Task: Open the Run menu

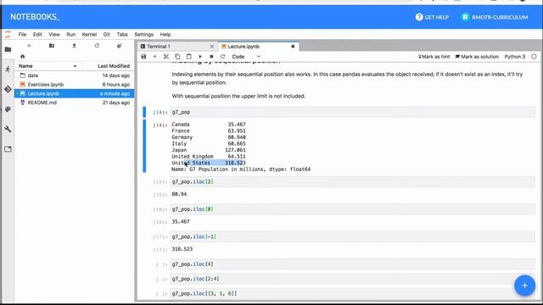Action: [x=70, y=34]
